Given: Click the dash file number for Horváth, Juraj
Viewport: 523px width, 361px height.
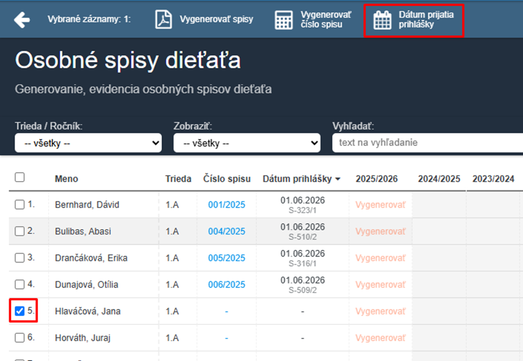Looking at the screenshot, I should point(226,338).
